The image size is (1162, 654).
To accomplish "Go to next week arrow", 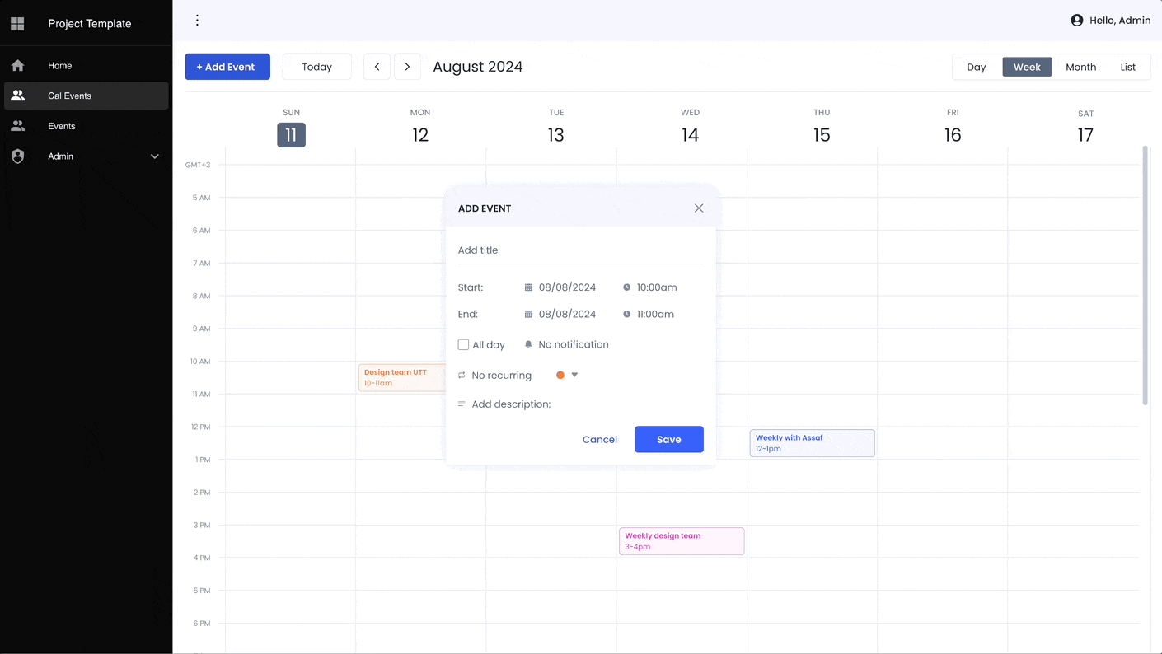I will 407,67.
